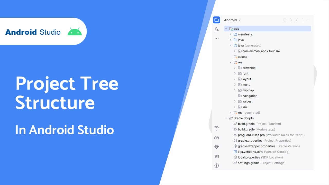Screen dimensions: 329x185
Task: Select the mipmap folder label
Action: [248, 90]
